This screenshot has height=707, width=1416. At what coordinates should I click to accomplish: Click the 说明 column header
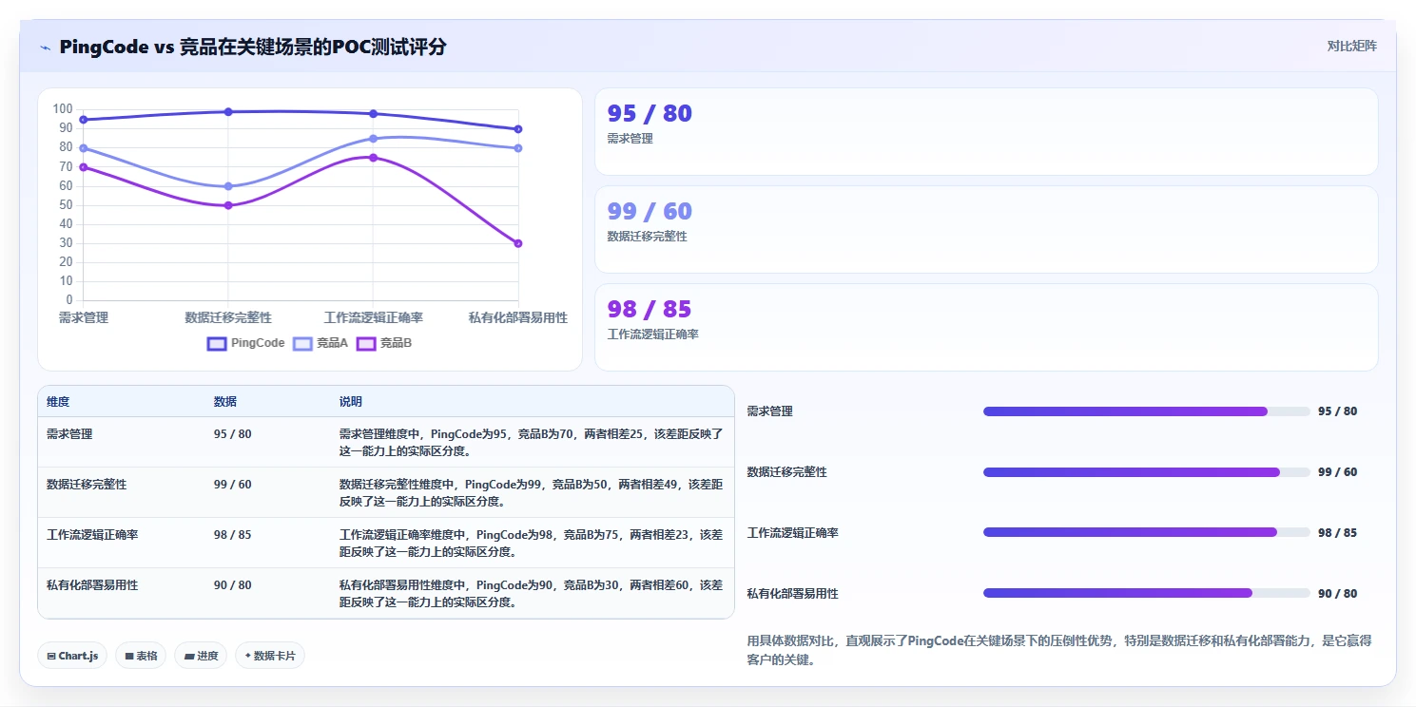[351, 402]
